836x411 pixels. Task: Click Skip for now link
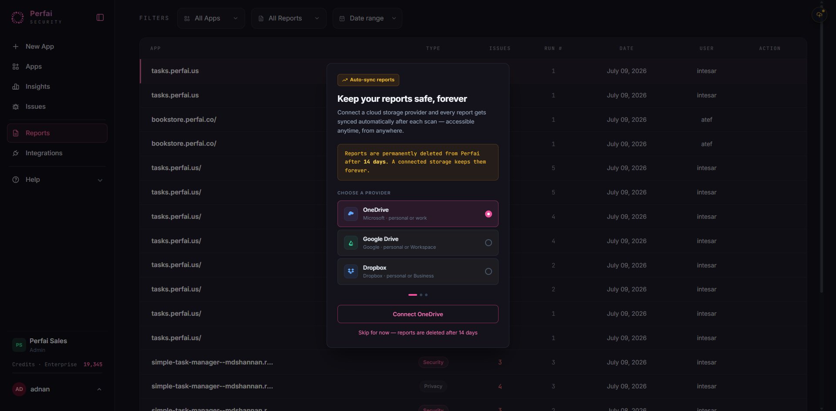tap(418, 333)
